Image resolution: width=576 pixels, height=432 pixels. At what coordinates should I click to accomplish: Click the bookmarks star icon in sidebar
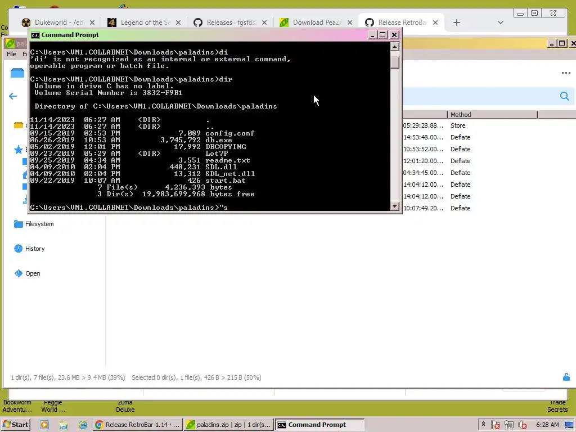[x=19, y=150]
